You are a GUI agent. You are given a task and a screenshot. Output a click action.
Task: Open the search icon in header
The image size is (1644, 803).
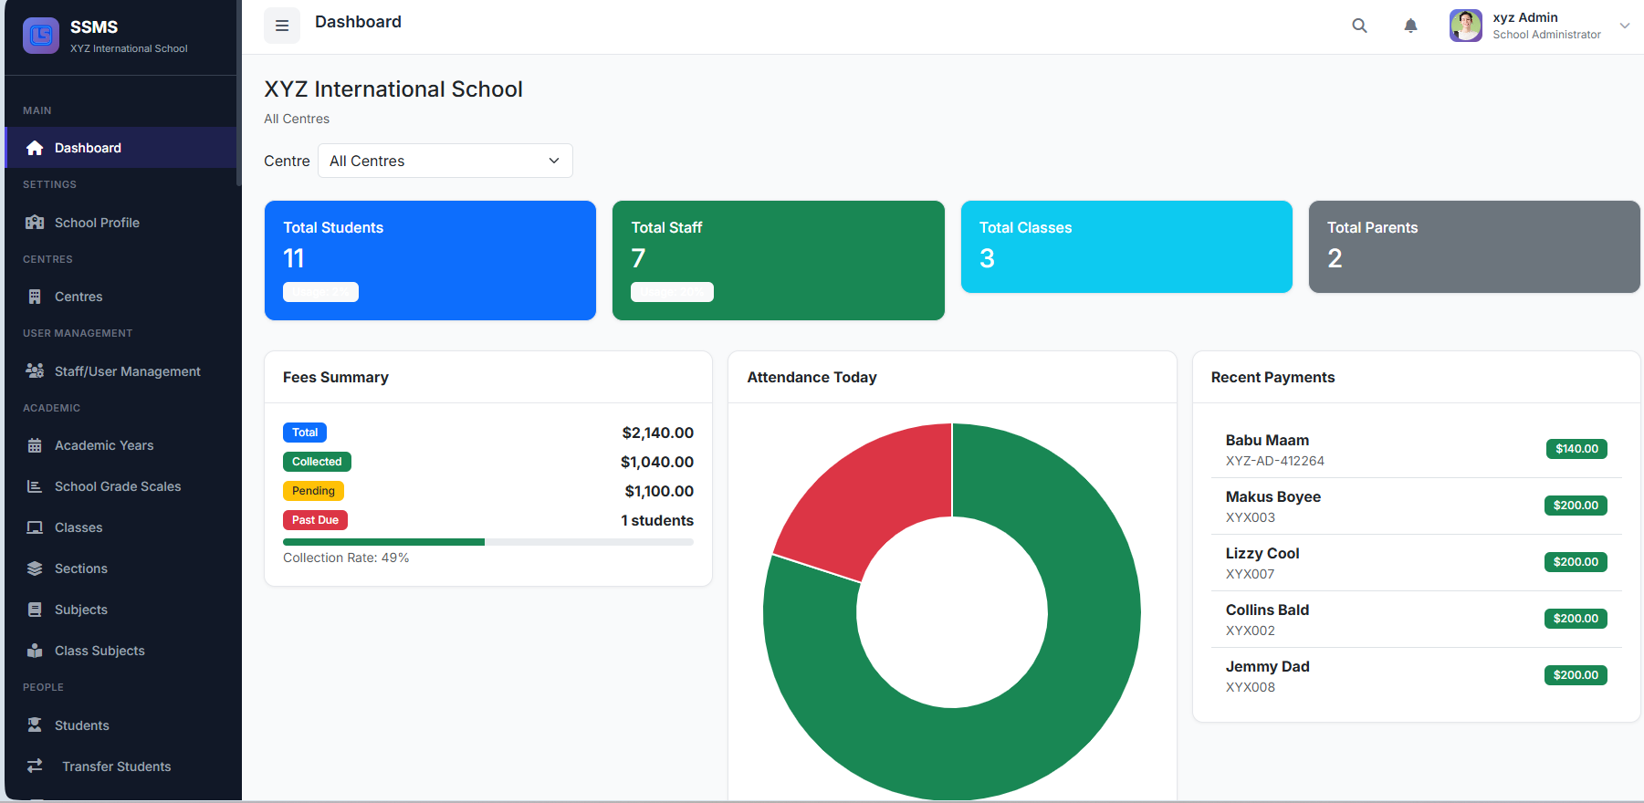coord(1359,26)
